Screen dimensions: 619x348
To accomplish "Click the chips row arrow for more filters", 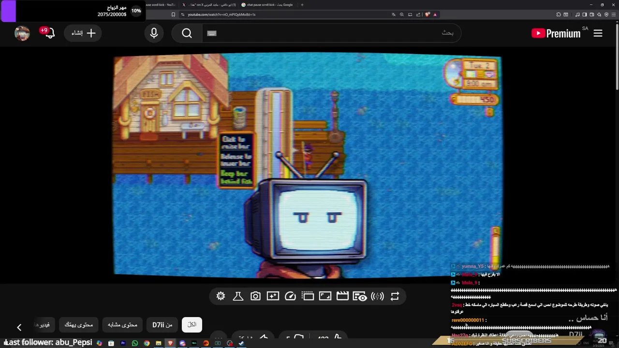I will [19, 327].
